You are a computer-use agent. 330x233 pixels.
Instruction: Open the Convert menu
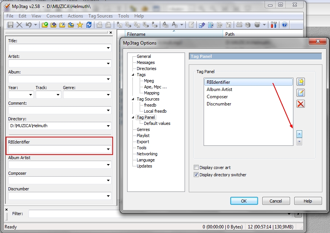54,16
